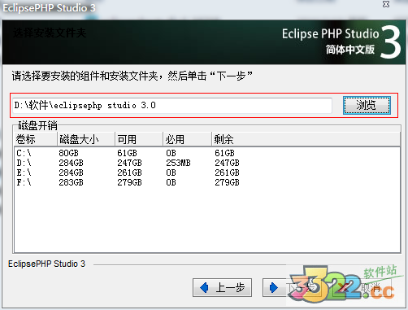Select the D:\ drive row
Image resolution: width=408 pixels, height=310 pixels.
pyautogui.click(x=207, y=163)
